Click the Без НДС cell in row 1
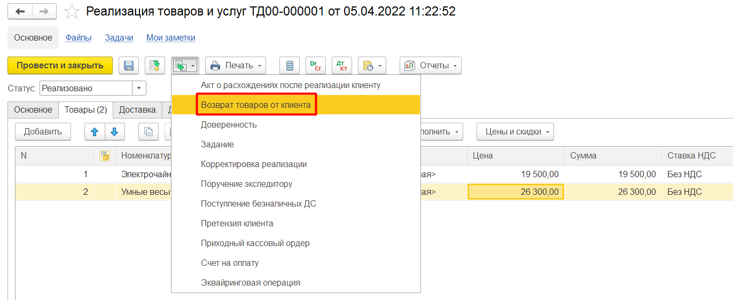 (x=697, y=174)
